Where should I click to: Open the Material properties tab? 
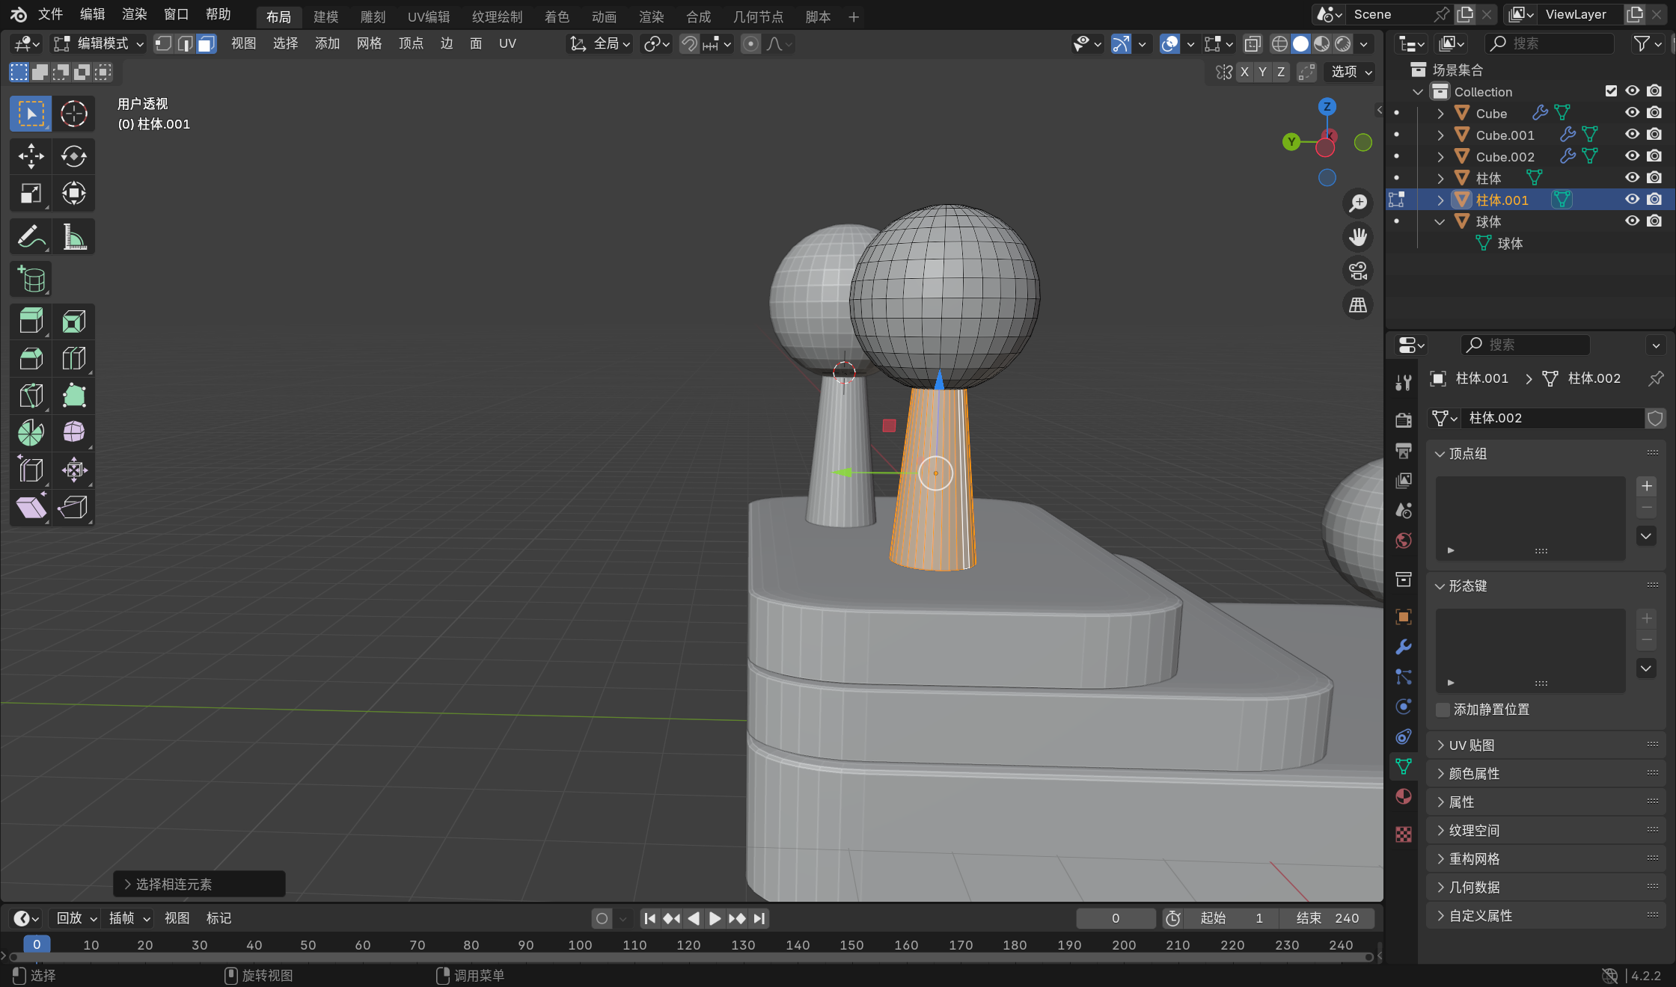(1404, 796)
